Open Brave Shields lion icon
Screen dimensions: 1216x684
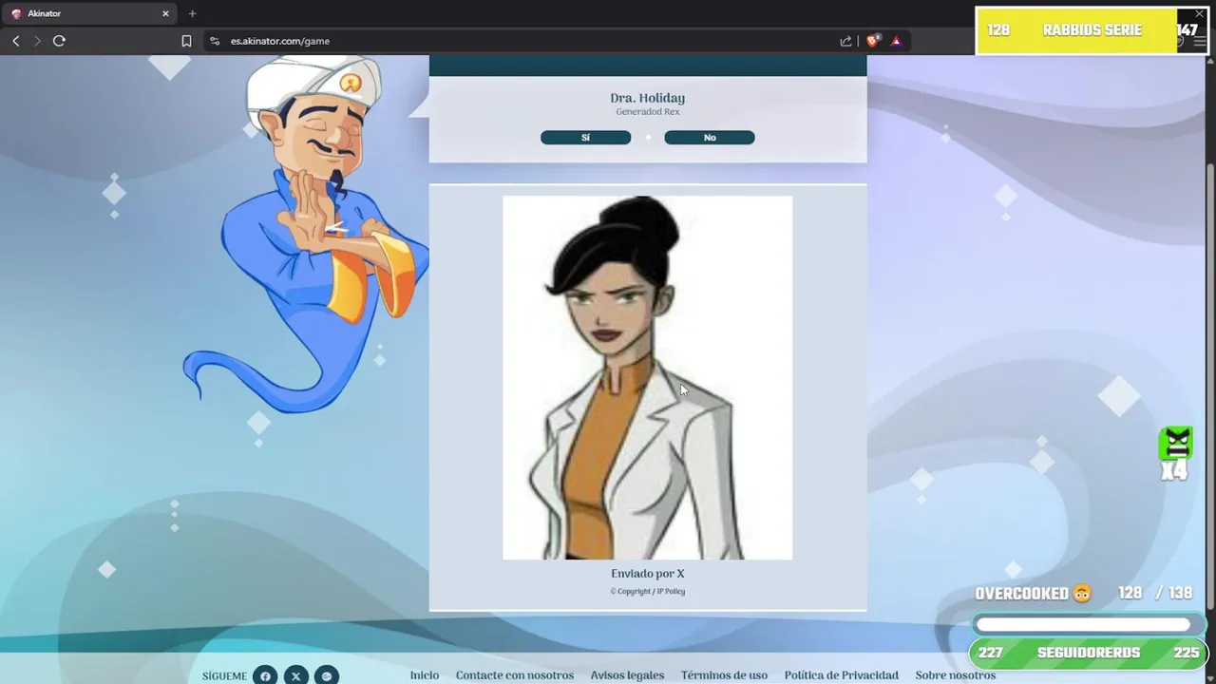(x=873, y=41)
